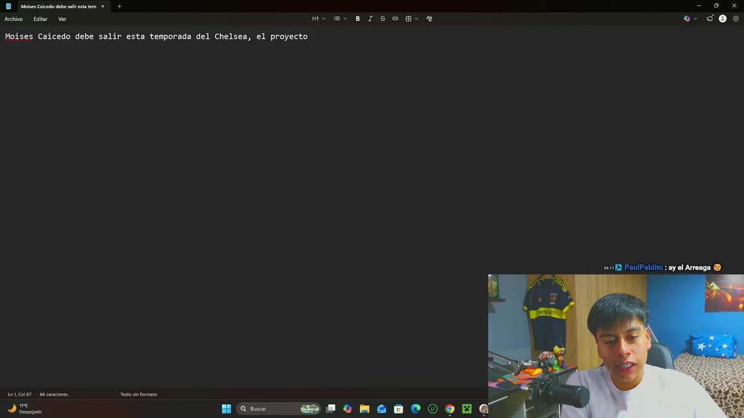Click the Buscar taskbar search box

click(280, 409)
